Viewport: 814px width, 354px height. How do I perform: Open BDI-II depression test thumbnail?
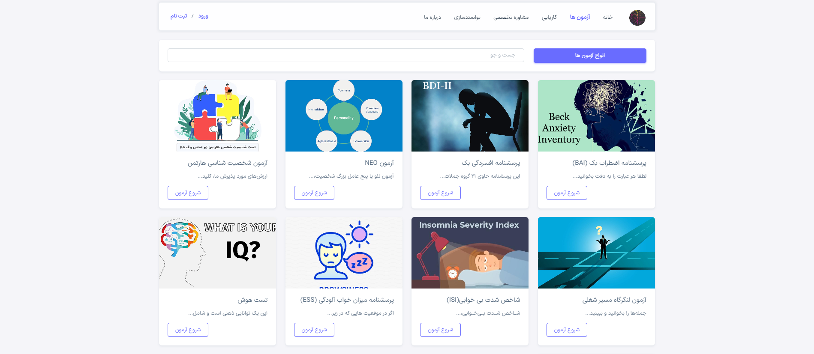tap(470, 116)
